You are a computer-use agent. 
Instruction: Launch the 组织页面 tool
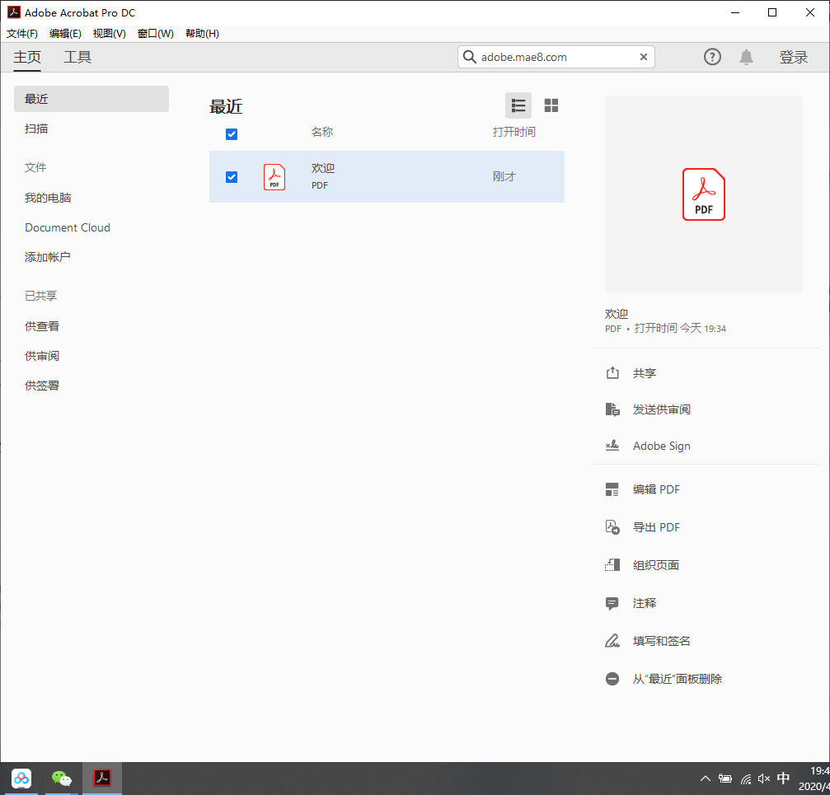pos(656,564)
